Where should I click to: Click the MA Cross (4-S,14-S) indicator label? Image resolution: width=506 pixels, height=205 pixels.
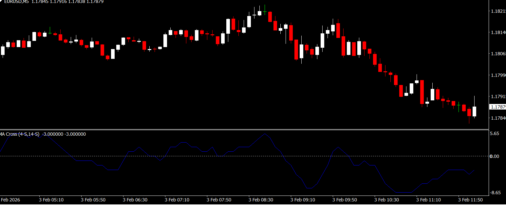pyautogui.click(x=20, y=134)
